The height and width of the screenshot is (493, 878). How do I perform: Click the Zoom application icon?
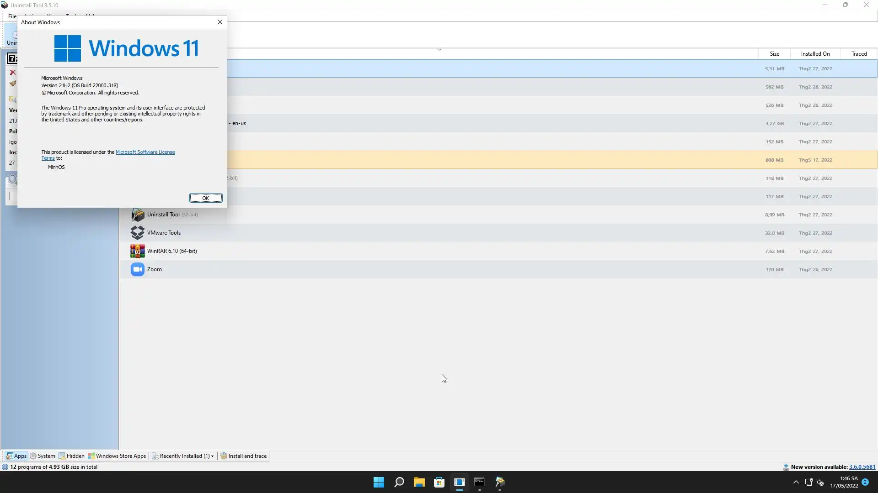(137, 269)
